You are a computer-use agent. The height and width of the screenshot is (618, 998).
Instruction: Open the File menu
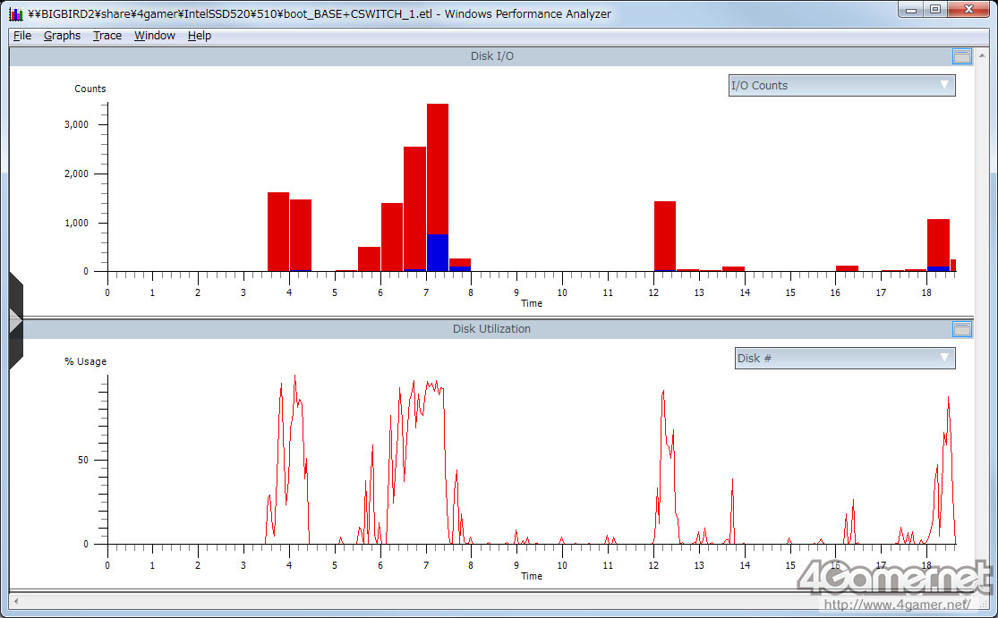pyautogui.click(x=22, y=36)
